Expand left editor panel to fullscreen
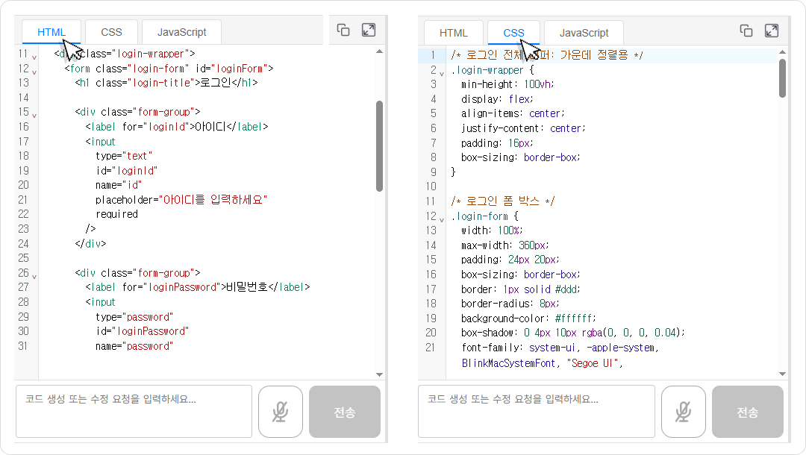This screenshot has height=455, width=806. click(x=369, y=30)
